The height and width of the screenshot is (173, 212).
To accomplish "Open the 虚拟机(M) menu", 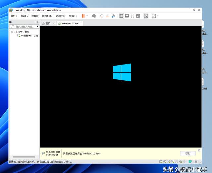I will (48, 16).
